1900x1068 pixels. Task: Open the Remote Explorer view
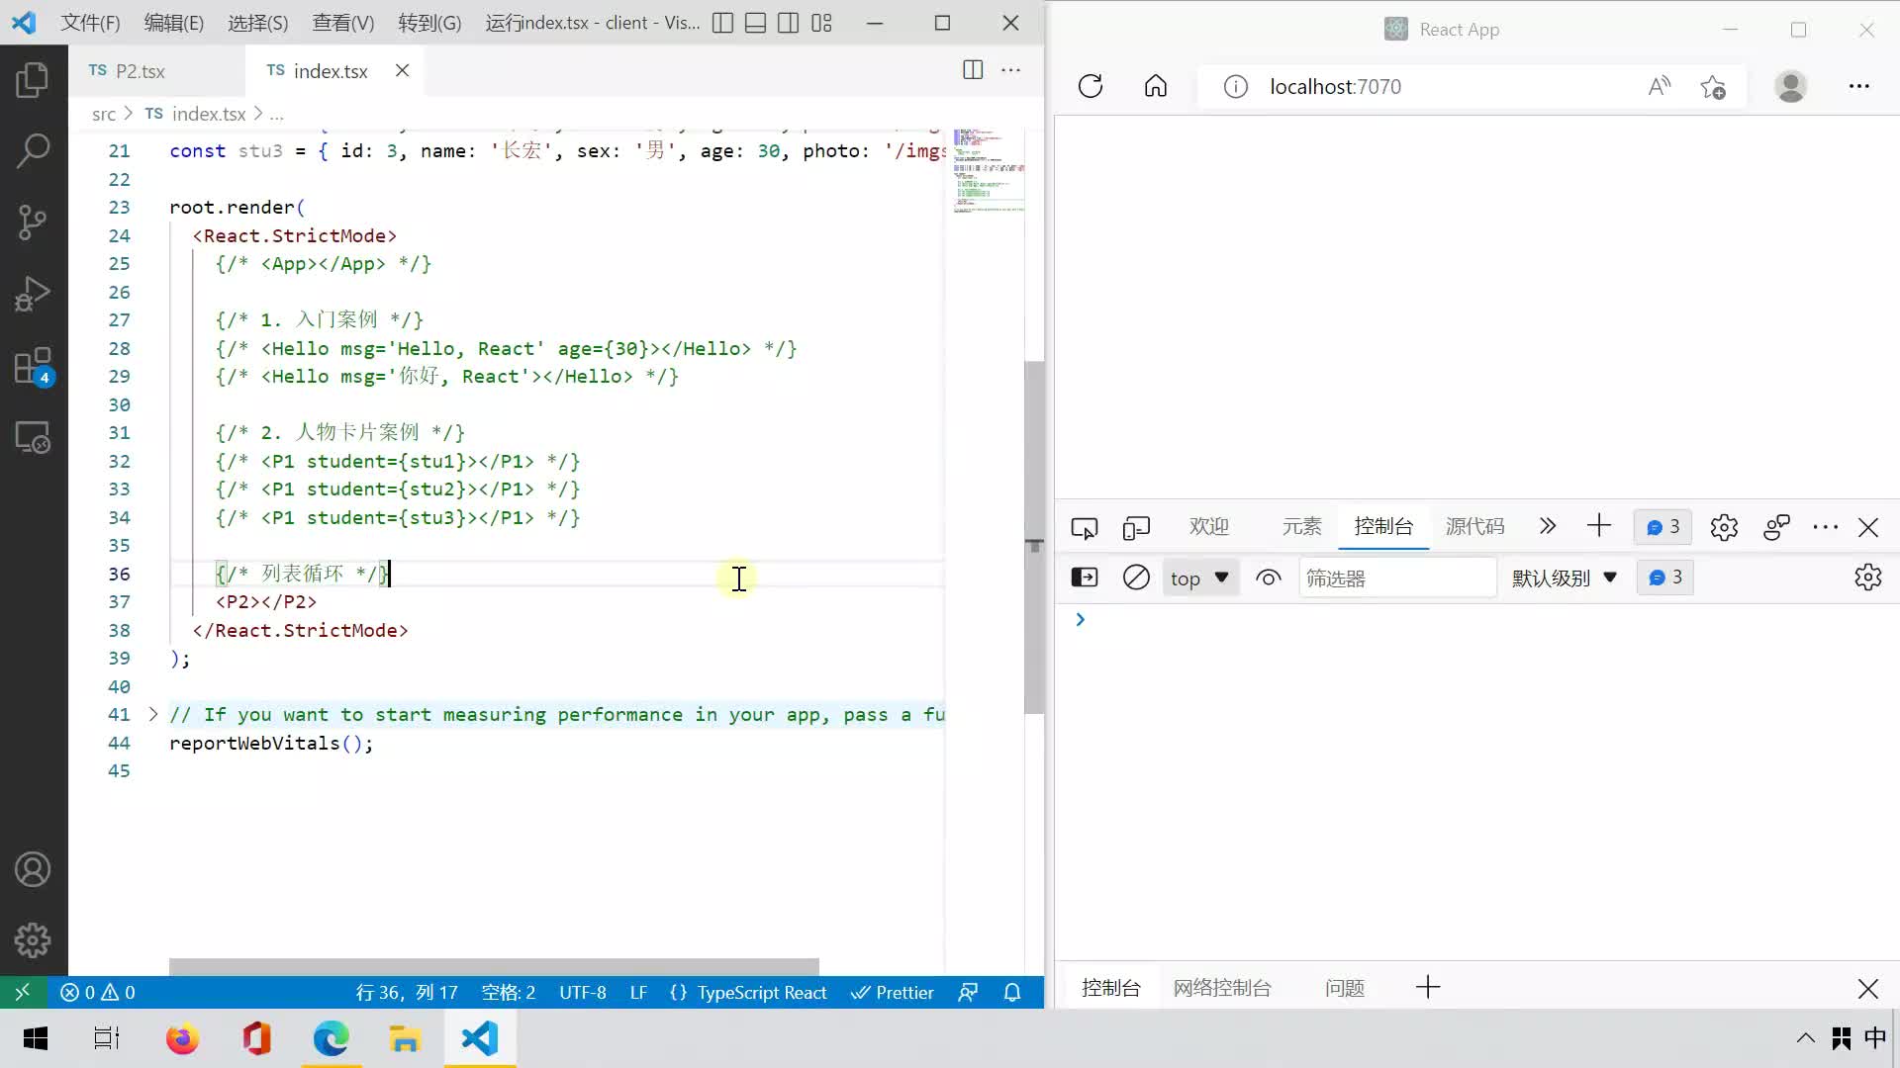coord(33,437)
